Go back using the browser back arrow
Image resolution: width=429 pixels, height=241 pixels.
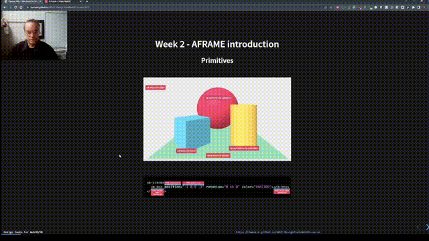(x=5, y=7)
